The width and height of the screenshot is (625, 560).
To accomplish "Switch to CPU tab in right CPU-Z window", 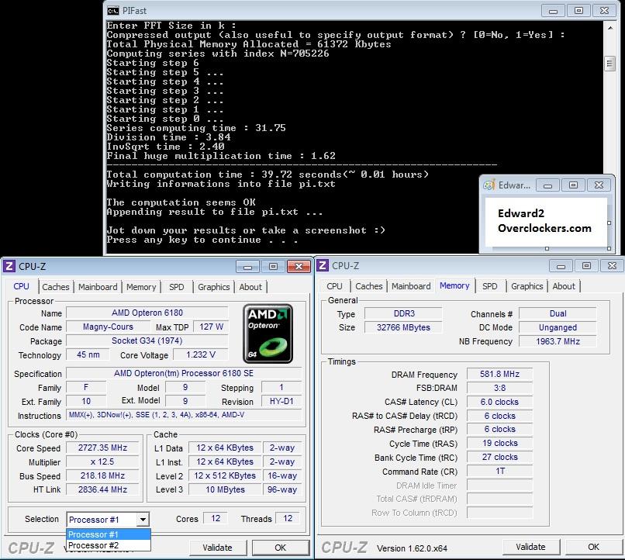I will pos(335,286).
